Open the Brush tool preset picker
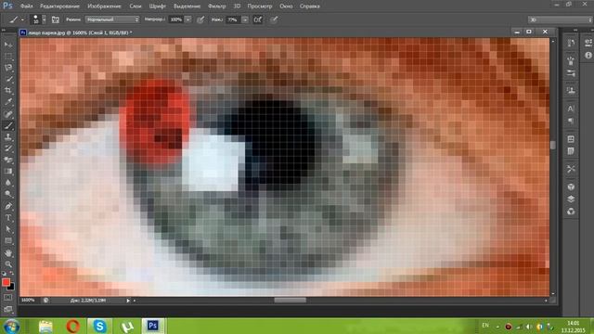This screenshot has height=334, width=594. pos(17,19)
